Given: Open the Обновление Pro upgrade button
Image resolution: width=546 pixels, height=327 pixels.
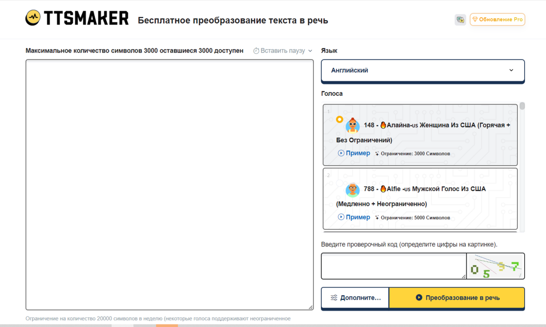Looking at the screenshot, I should pyautogui.click(x=497, y=20).
